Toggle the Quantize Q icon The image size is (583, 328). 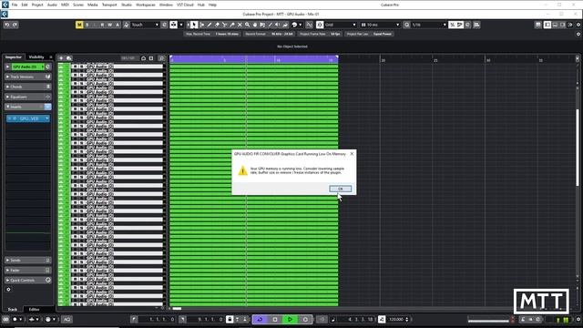pos(407,25)
